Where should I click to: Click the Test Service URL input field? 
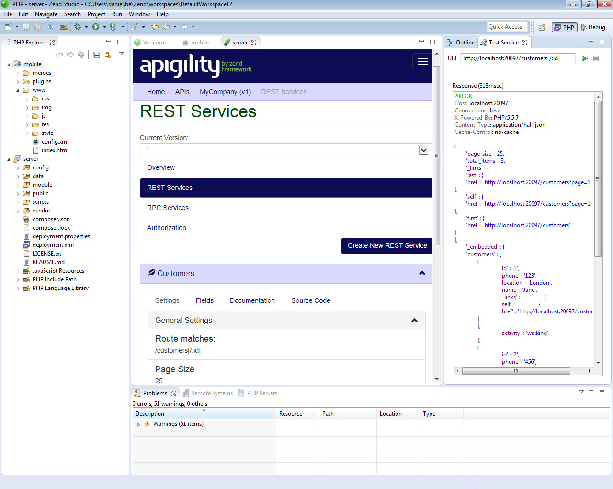(517, 58)
